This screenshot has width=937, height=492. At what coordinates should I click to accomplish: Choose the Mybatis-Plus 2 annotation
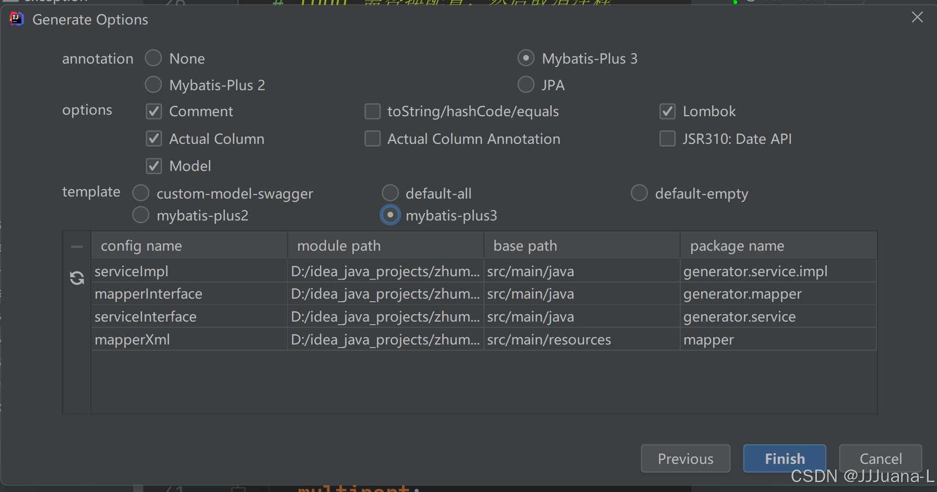153,84
